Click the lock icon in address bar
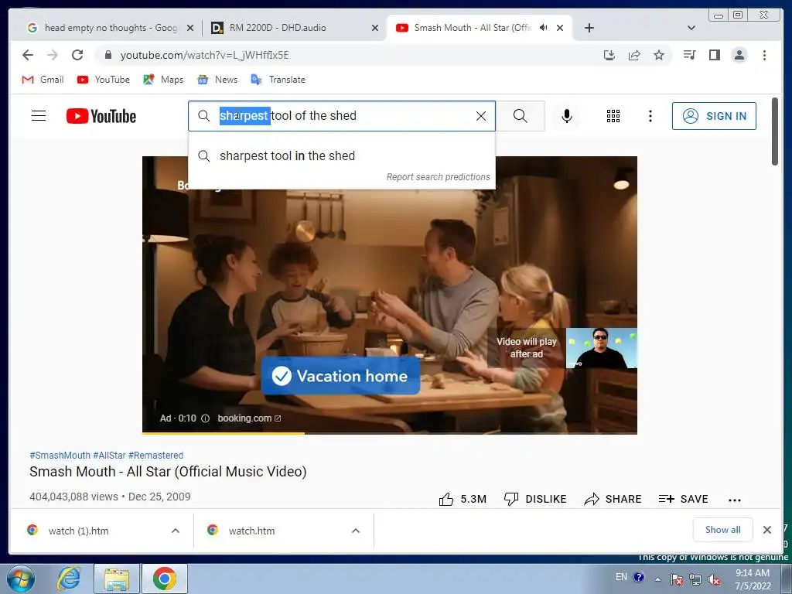 click(108, 55)
